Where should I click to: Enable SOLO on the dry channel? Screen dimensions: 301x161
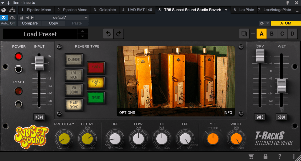(260, 117)
